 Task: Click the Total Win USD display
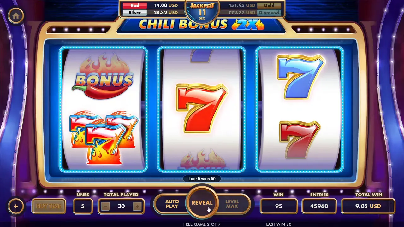point(368,206)
